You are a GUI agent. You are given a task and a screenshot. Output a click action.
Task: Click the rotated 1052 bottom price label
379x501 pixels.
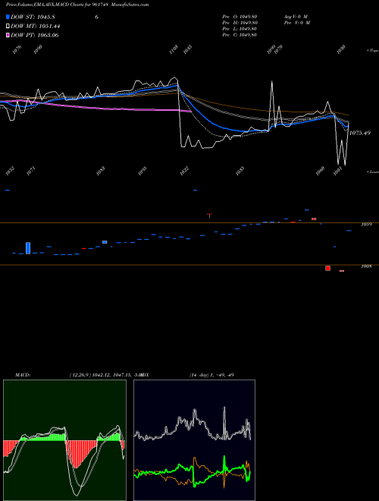(10, 172)
